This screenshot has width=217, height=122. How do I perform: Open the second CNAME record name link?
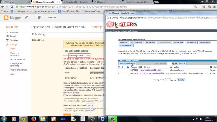click(155, 73)
